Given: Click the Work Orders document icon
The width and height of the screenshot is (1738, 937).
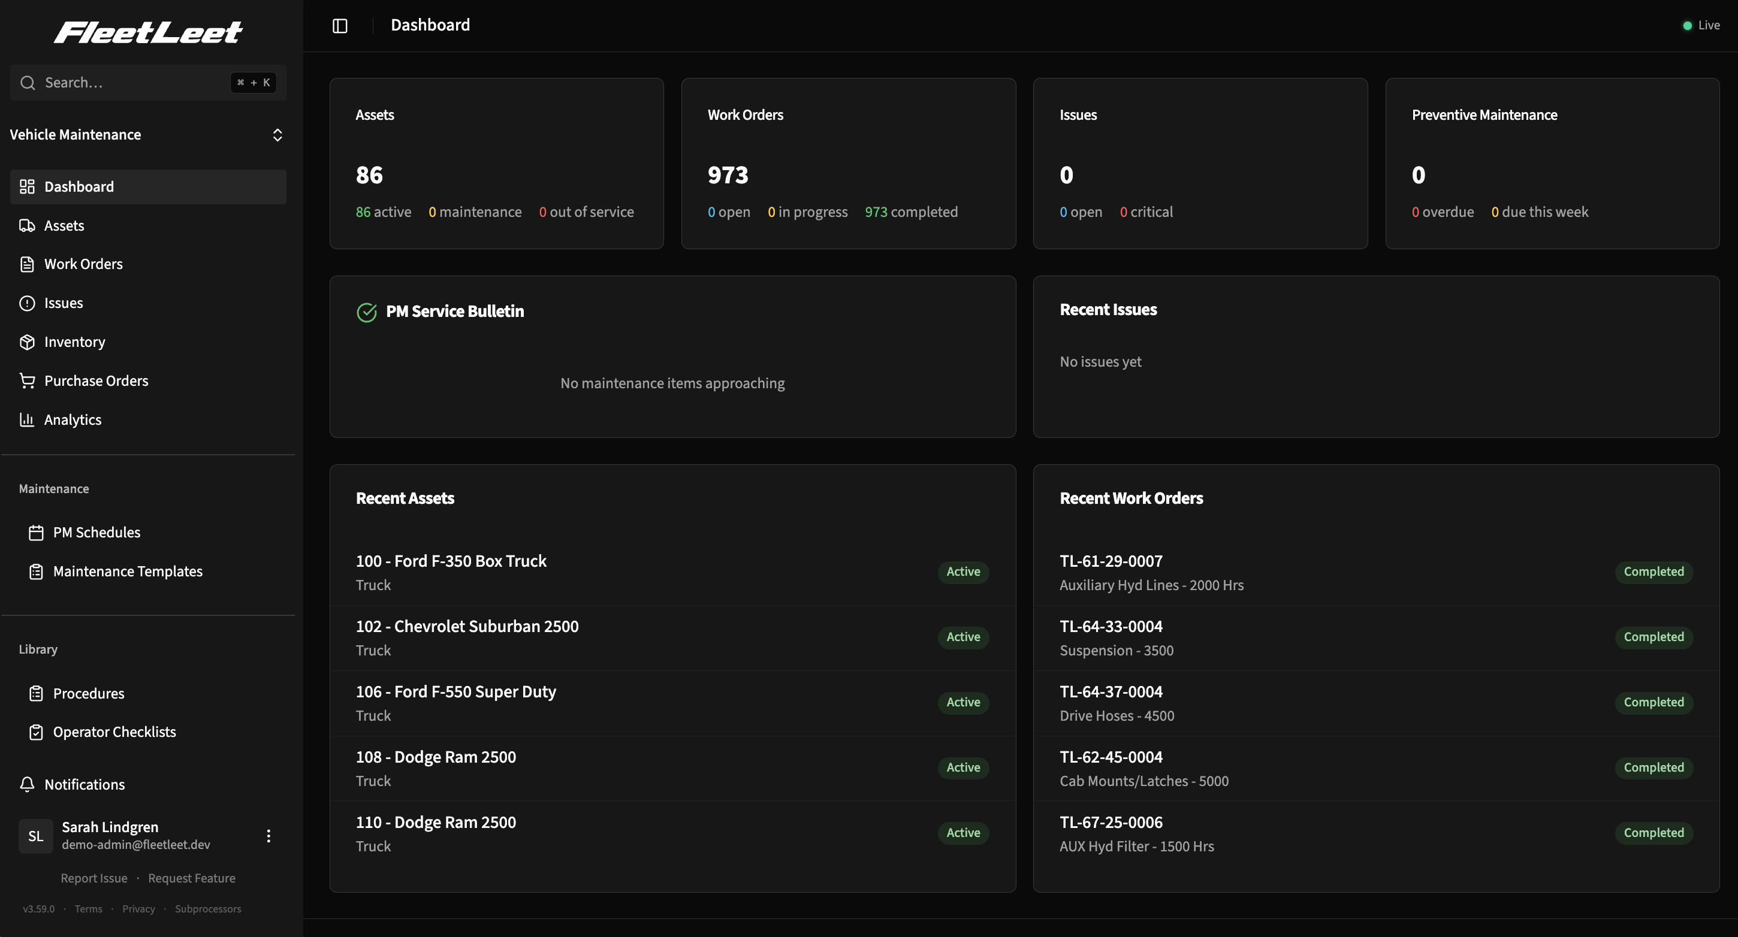Looking at the screenshot, I should tap(27, 264).
